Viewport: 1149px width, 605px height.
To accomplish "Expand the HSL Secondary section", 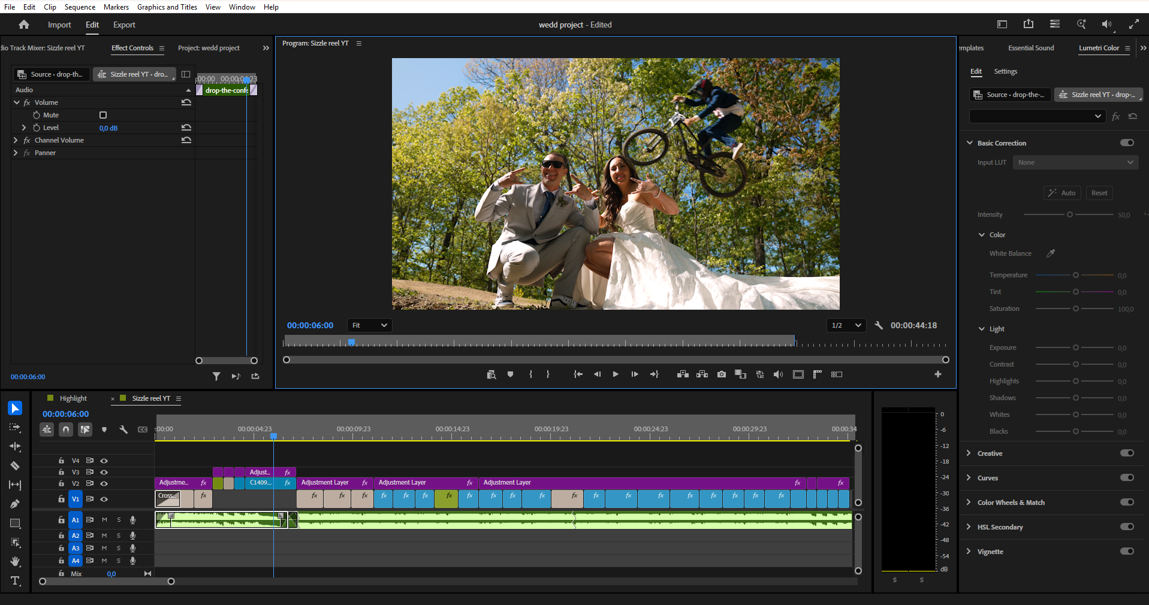I will click(969, 527).
